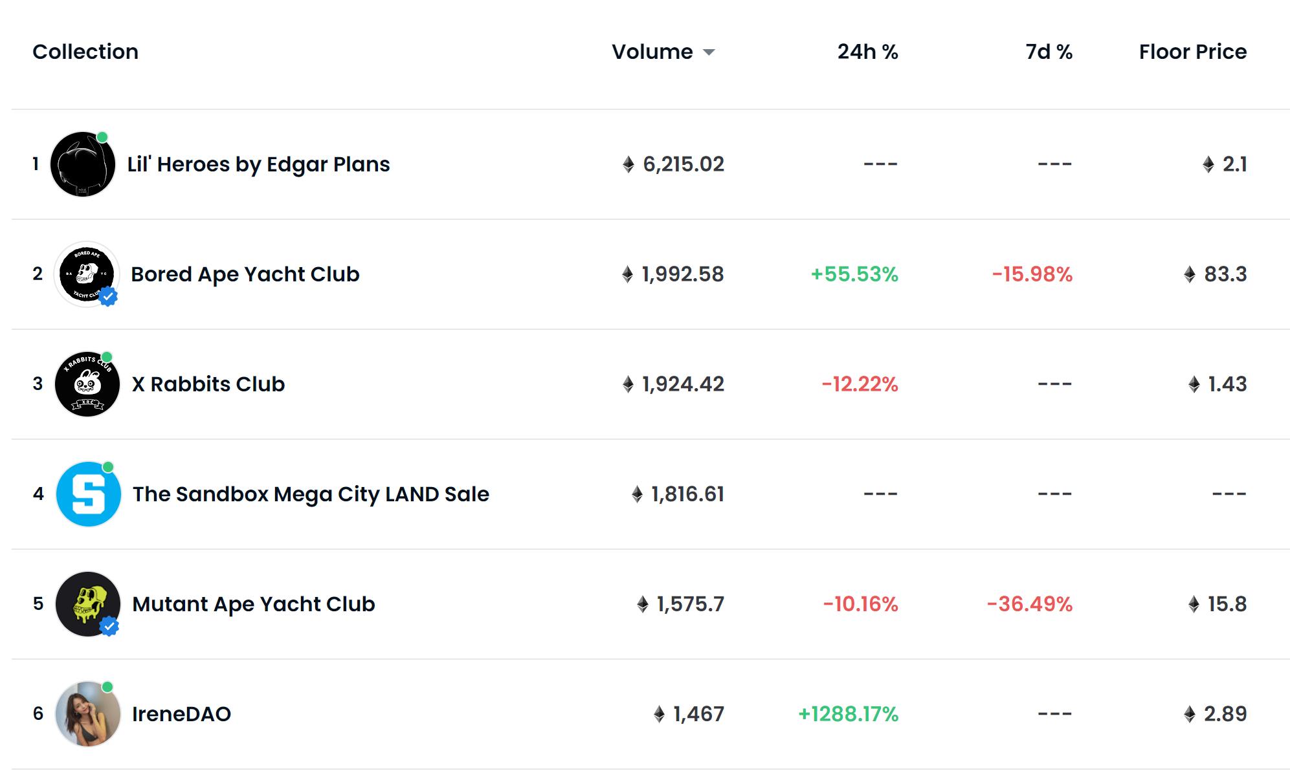
Task: Click the Ethereum icon next to 6,215.02
Action: (628, 164)
